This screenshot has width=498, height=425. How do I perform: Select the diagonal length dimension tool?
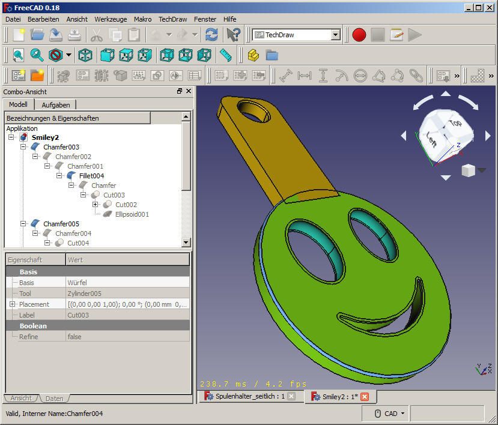(286, 76)
